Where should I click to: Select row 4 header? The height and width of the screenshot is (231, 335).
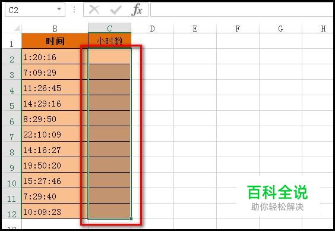[x=12, y=87]
